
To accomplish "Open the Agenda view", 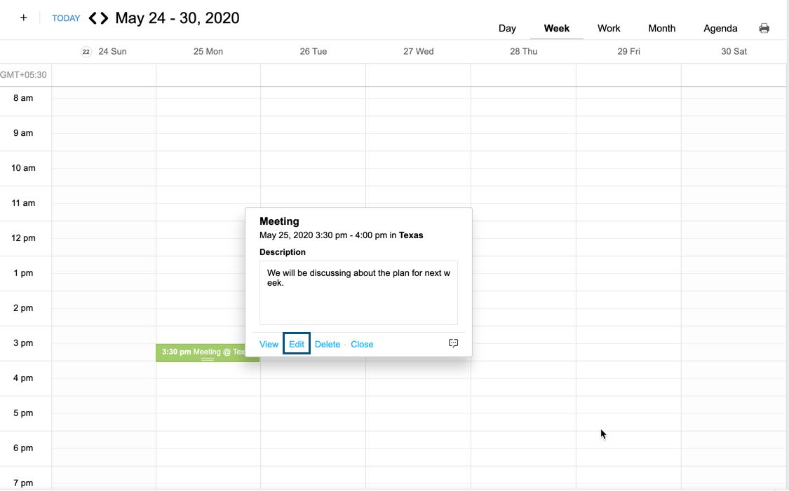I will (720, 28).
